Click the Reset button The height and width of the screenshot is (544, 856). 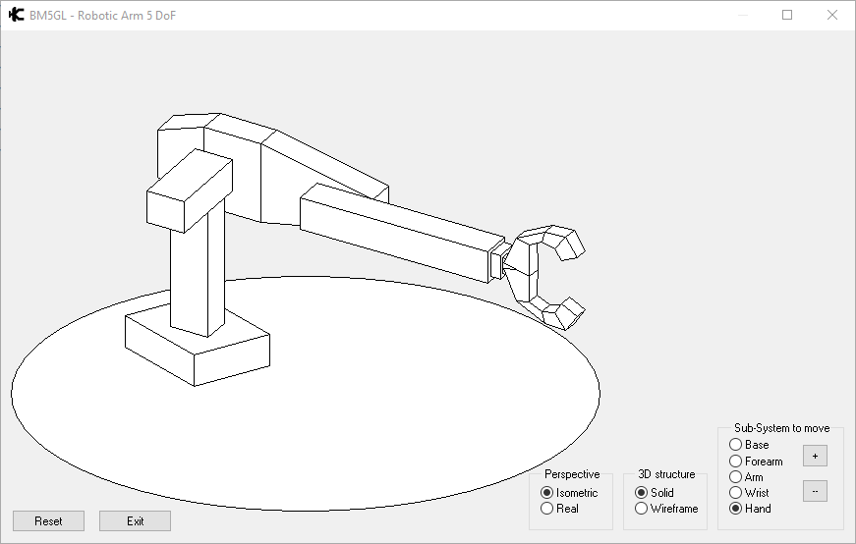coord(48,521)
